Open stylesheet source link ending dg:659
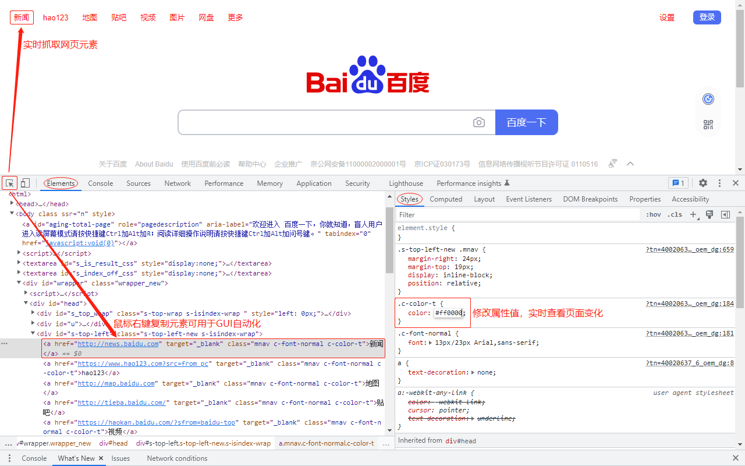The image size is (745, 466). 690,249
